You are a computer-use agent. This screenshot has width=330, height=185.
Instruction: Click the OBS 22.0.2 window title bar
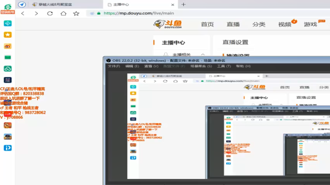click(x=217, y=60)
